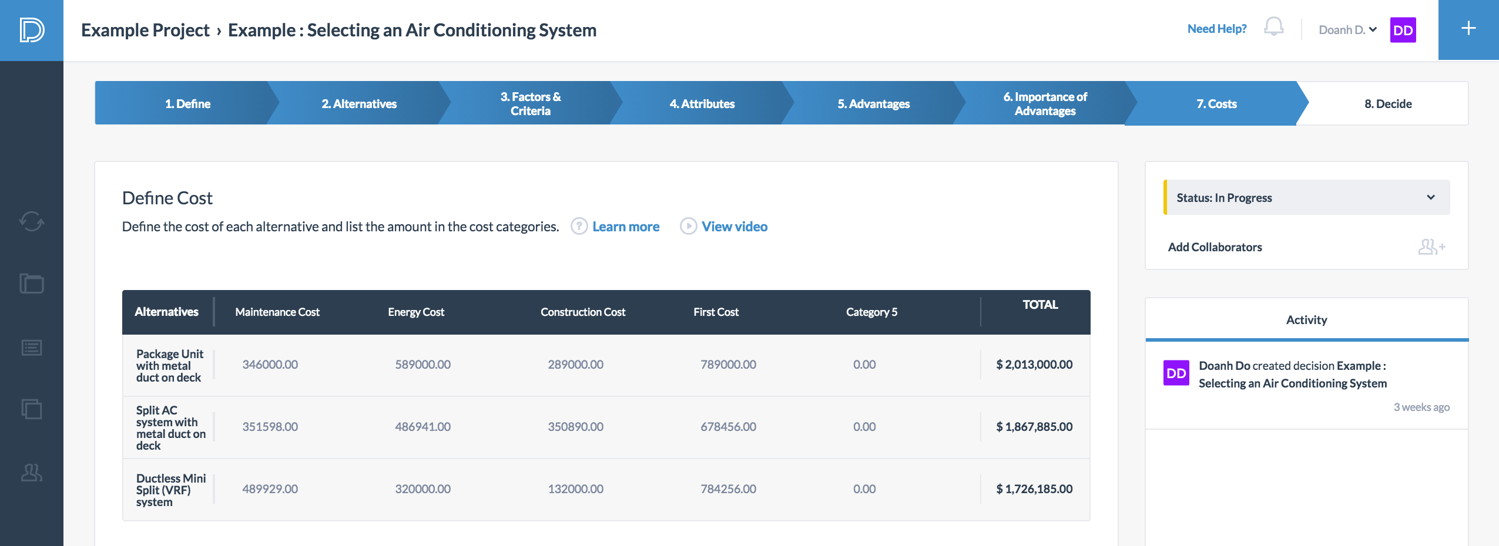Click the 3 weeks ago timestamp

point(1421,407)
